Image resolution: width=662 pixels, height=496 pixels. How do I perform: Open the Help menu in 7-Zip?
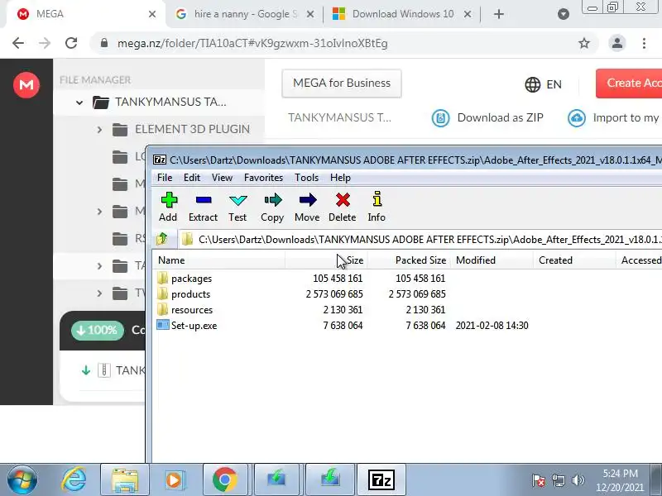[340, 178]
